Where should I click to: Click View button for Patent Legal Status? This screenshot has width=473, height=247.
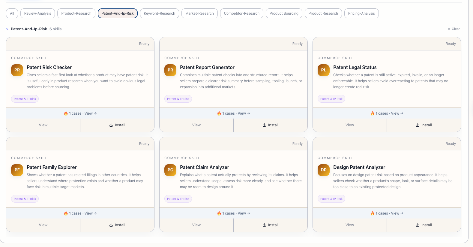(x=350, y=125)
